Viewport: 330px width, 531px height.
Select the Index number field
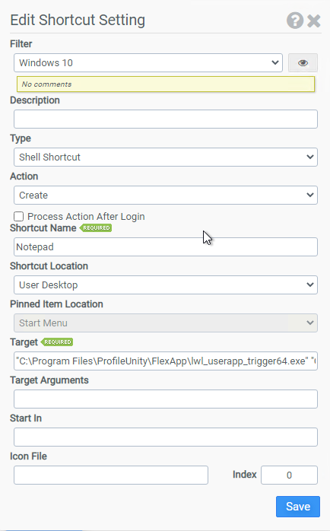[289, 475]
